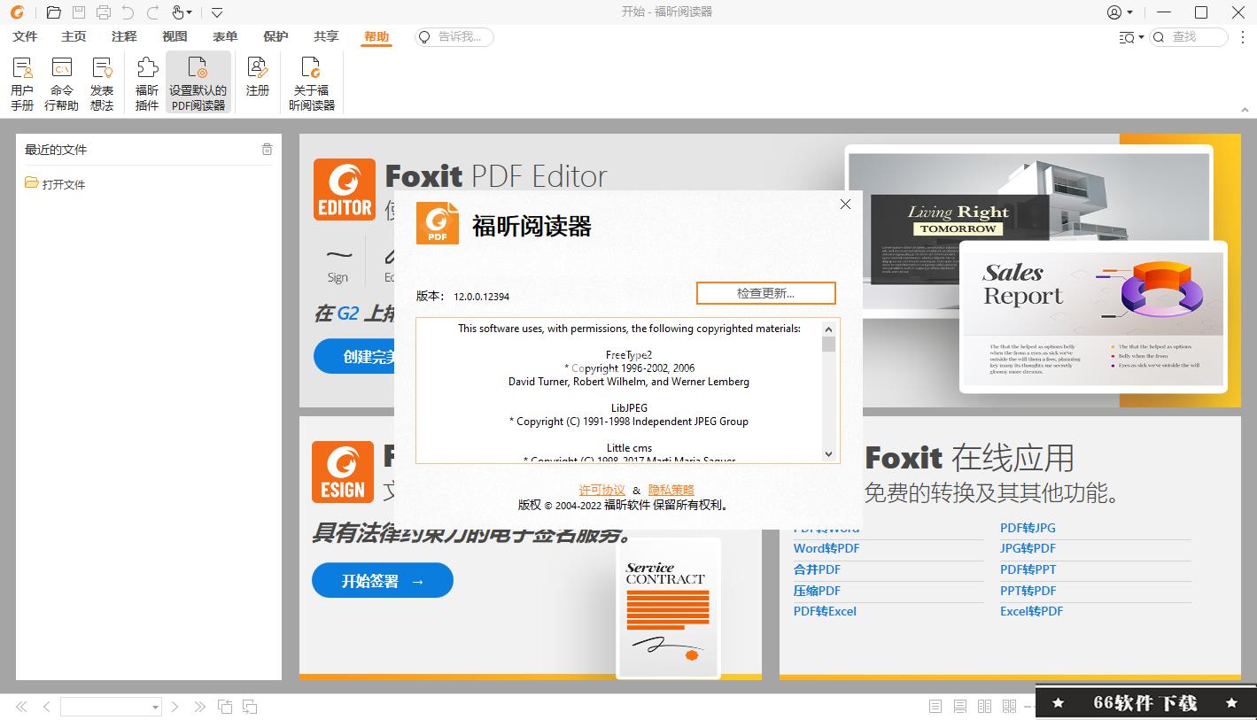Viewport: 1257px width, 720px height.
Task: Click the Find (查找) search field
Action: coord(1190,37)
